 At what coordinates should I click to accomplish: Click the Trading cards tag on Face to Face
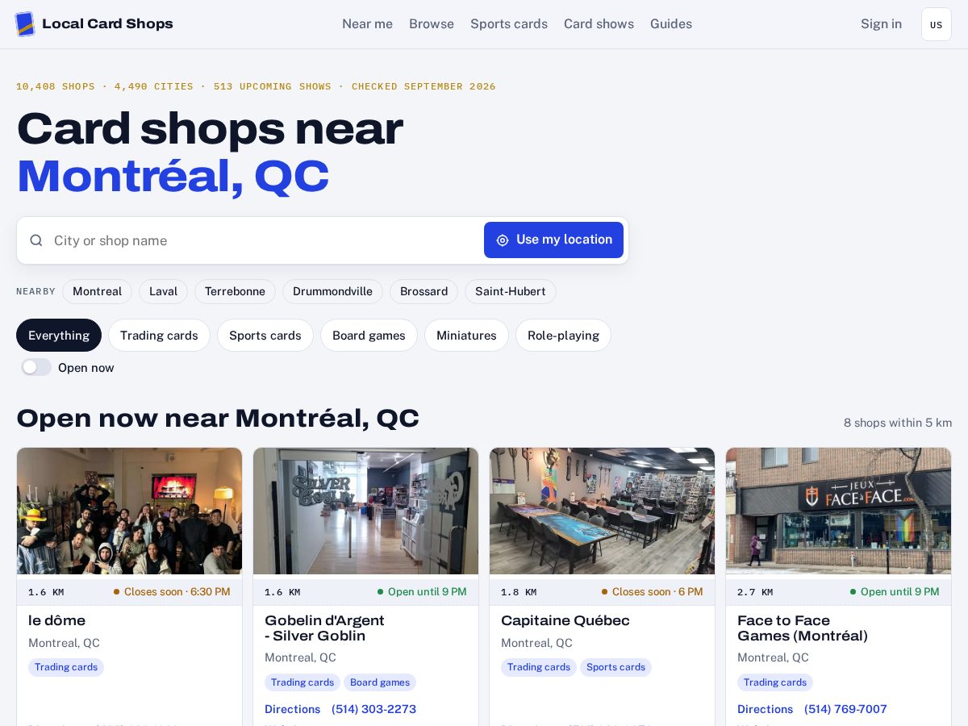775,682
